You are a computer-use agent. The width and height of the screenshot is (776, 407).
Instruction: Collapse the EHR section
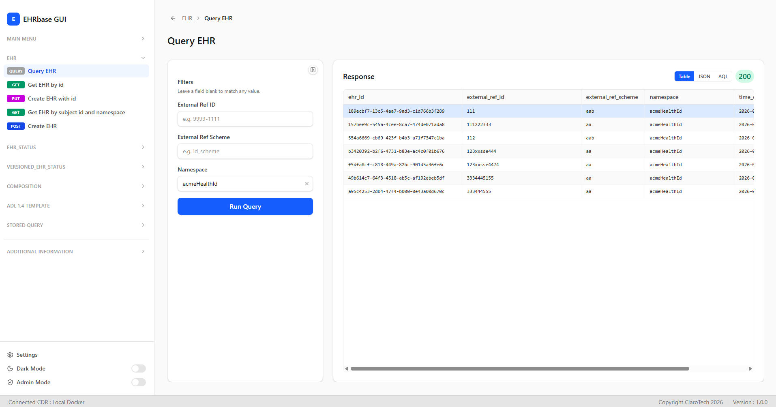[x=76, y=58]
